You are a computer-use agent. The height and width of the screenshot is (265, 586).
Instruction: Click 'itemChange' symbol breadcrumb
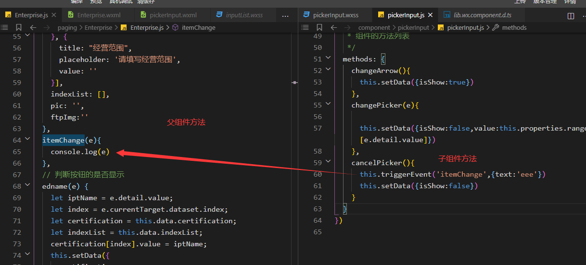(x=193, y=27)
